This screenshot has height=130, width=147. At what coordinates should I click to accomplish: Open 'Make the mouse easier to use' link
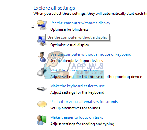point(75,70)
